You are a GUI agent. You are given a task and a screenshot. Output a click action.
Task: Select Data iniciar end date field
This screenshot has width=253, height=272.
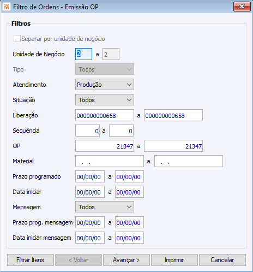click(129, 192)
